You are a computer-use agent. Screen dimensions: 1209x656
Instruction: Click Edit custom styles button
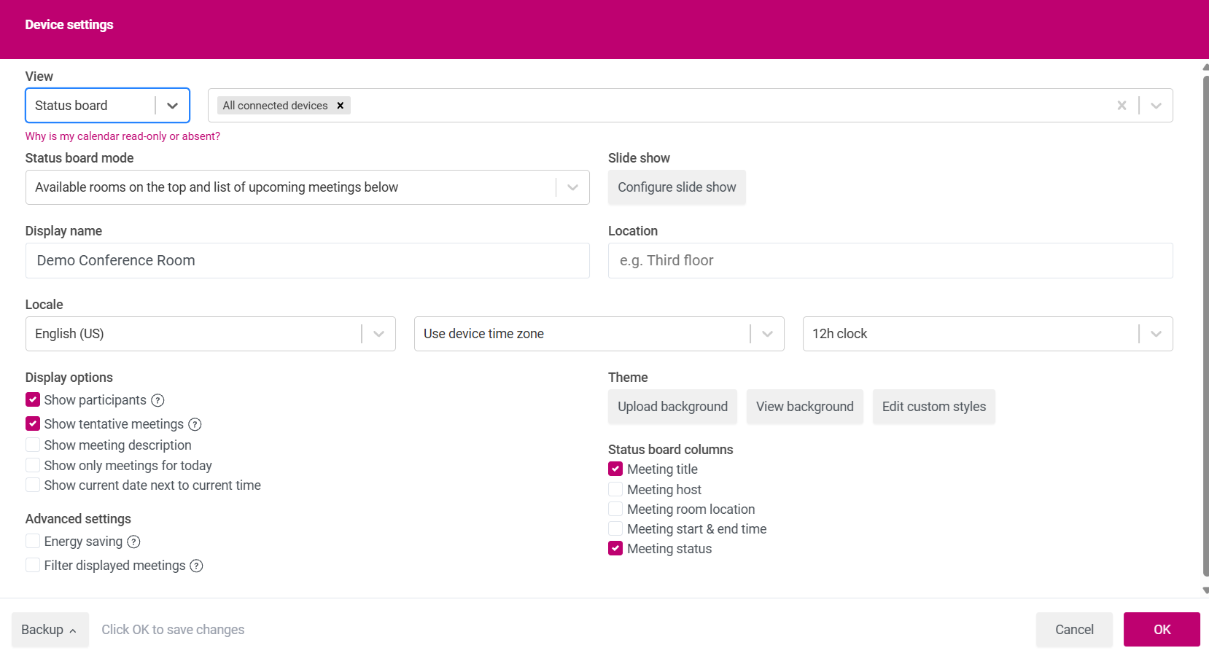(933, 407)
